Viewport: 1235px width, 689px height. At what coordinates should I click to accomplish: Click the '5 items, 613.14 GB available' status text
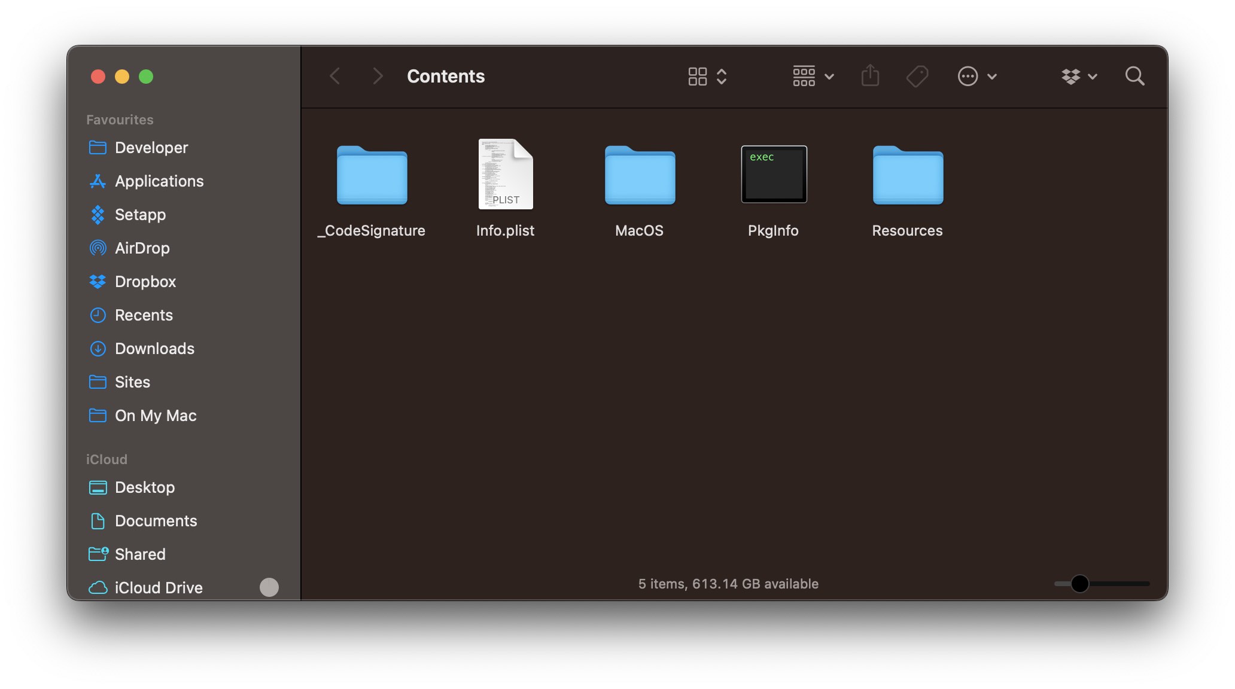(x=728, y=584)
